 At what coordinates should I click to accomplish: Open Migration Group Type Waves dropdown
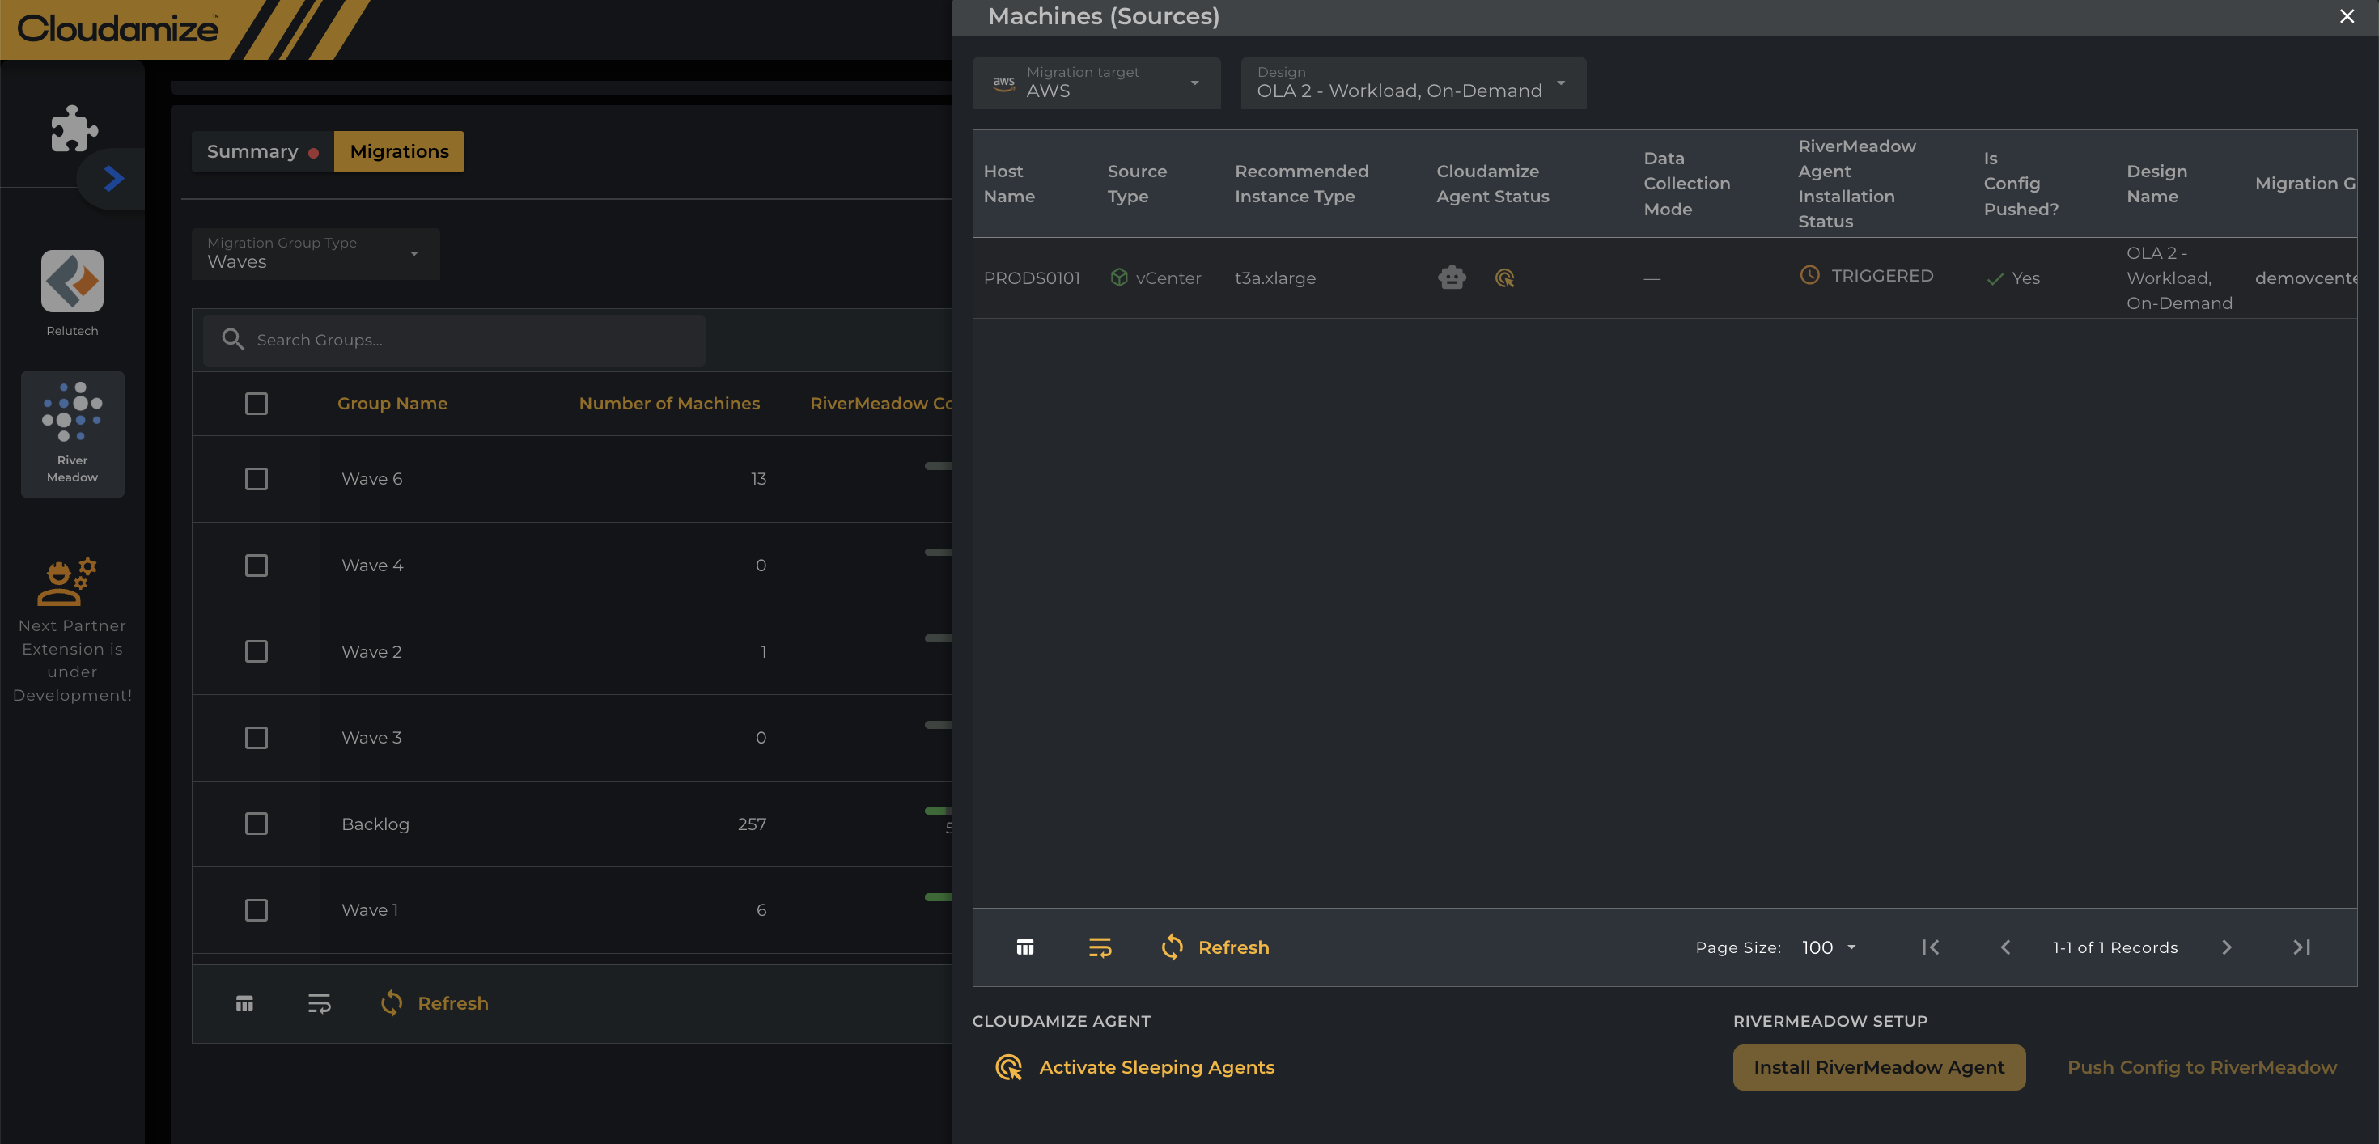click(316, 253)
